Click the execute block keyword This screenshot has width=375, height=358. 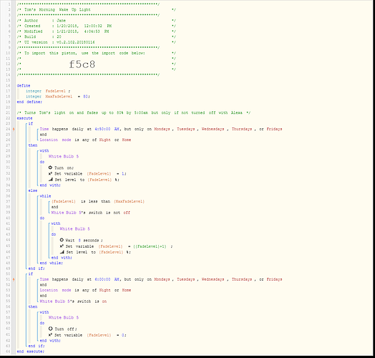pos(24,118)
